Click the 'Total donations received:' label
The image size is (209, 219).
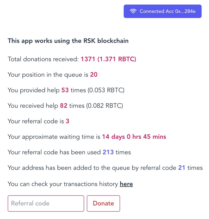pos(43,59)
